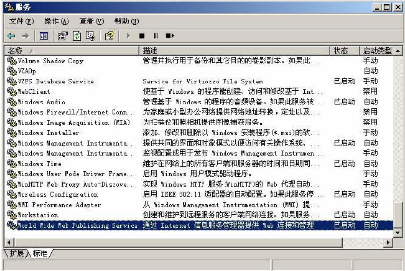
Task: Select the Workstation service name
Action: (38, 215)
